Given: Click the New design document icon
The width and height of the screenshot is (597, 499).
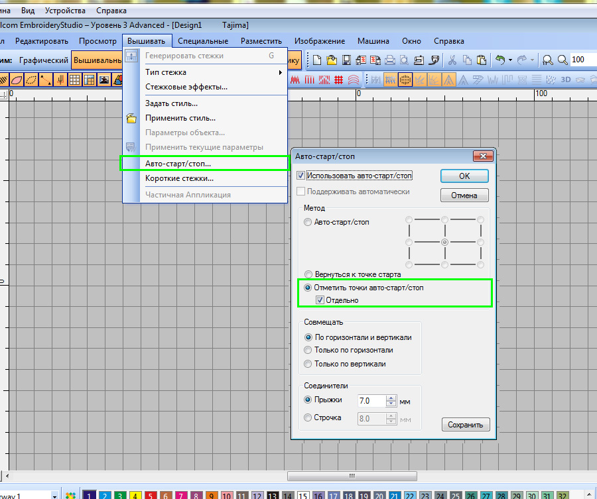Looking at the screenshot, I should click(318, 60).
